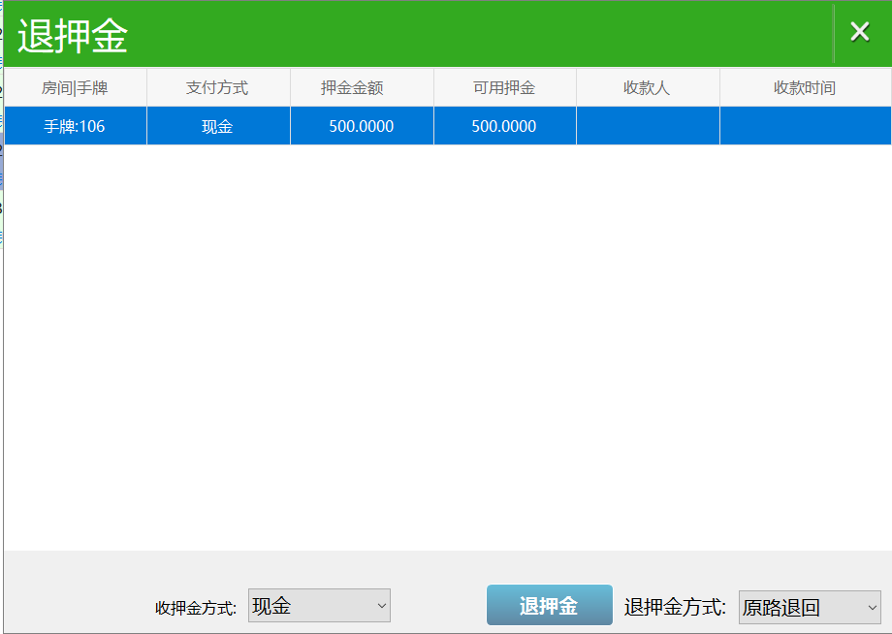
Task: Click the empty 收款时间 cell in the 手牌:106 row
Action: point(805,126)
